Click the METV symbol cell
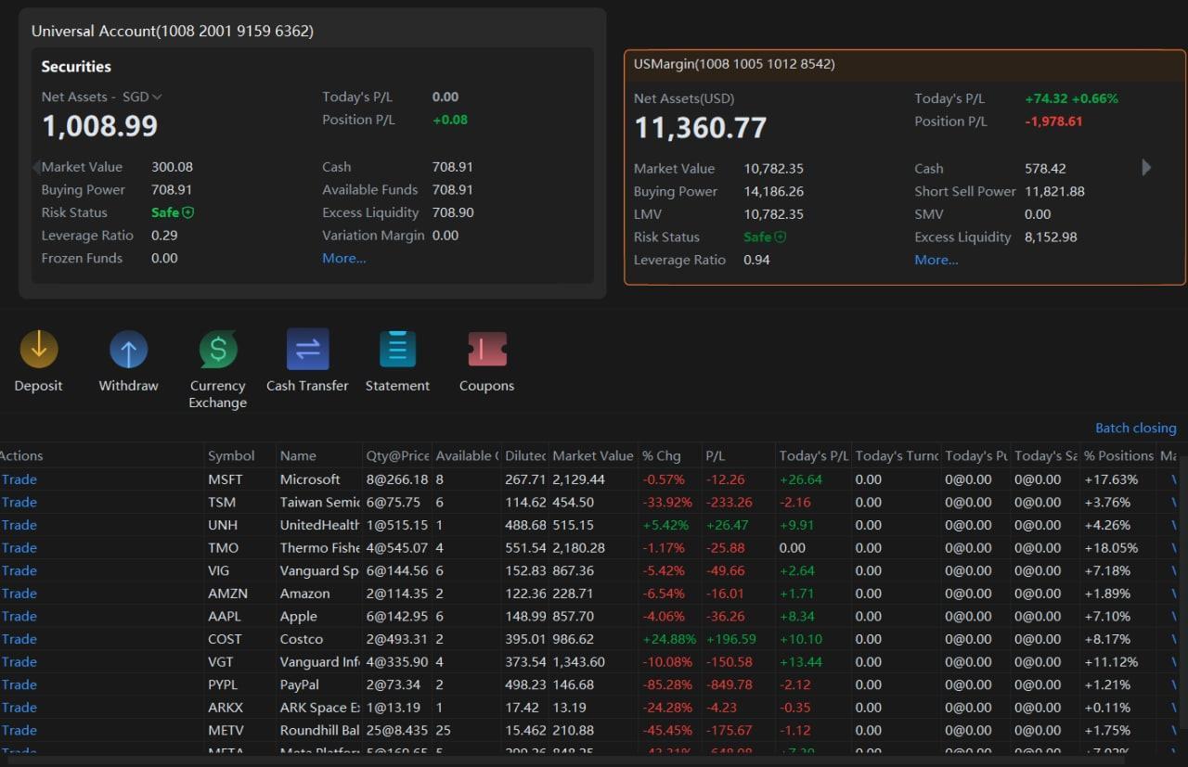This screenshot has height=767, width=1188. click(x=226, y=730)
